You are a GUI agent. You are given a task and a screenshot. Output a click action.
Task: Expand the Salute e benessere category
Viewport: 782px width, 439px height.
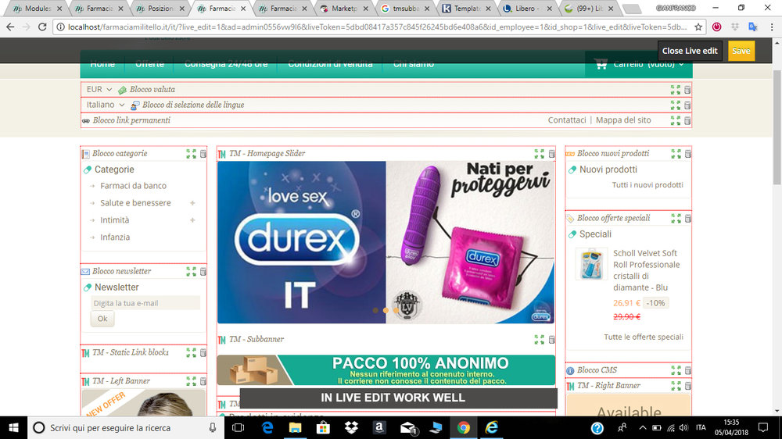[x=192, y=203]
